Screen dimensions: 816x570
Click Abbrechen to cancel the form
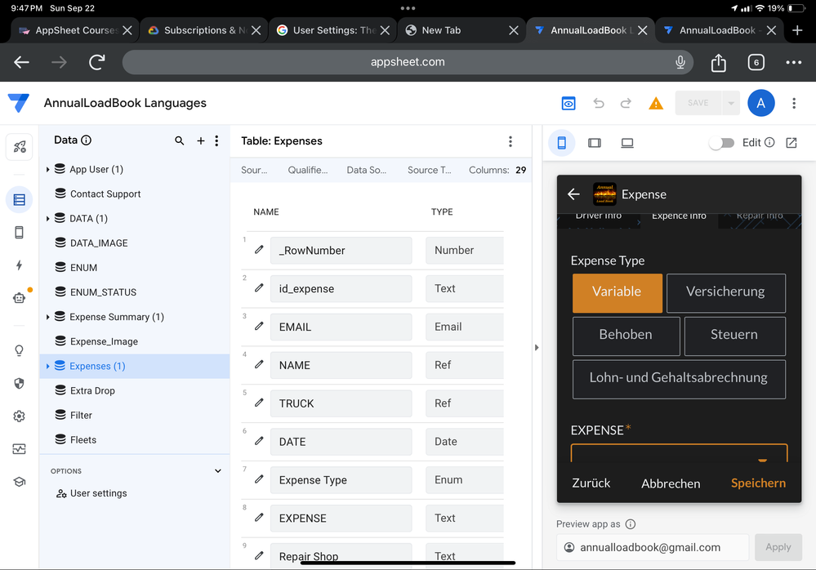click(671, 483)
